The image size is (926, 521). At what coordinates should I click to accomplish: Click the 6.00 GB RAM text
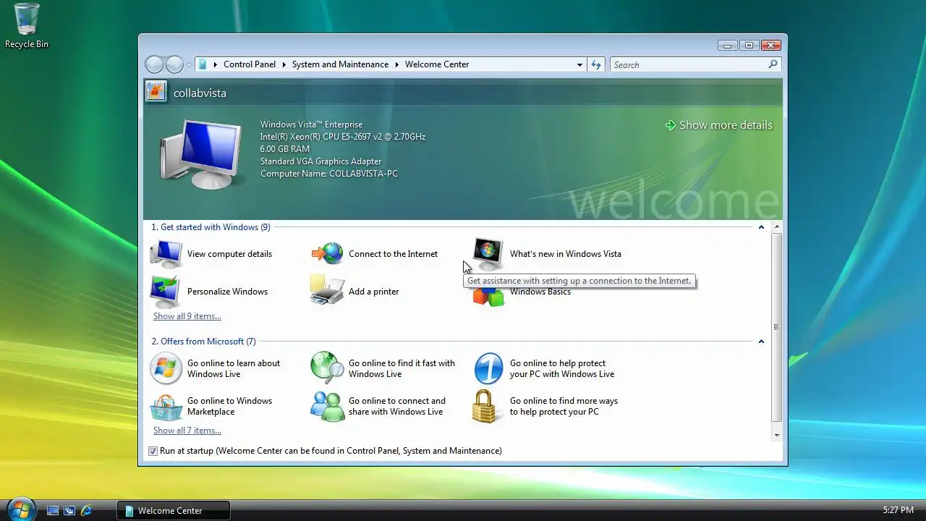click(285, 149)
